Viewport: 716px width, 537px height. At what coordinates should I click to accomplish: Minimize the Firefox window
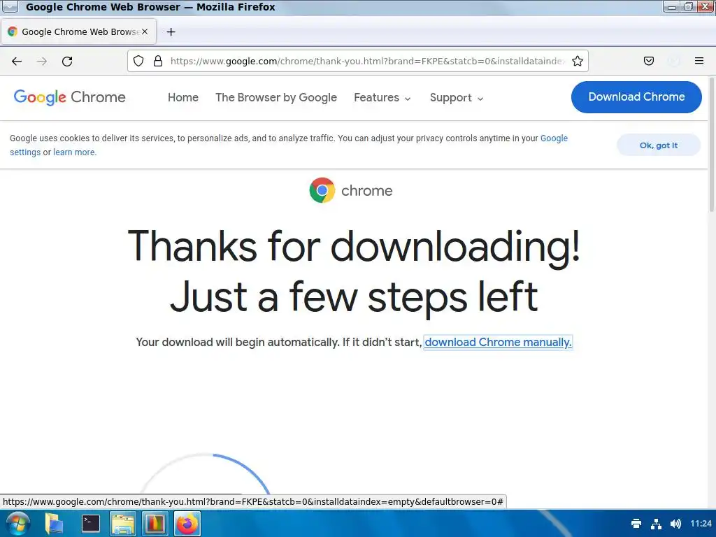pos(672,6)
